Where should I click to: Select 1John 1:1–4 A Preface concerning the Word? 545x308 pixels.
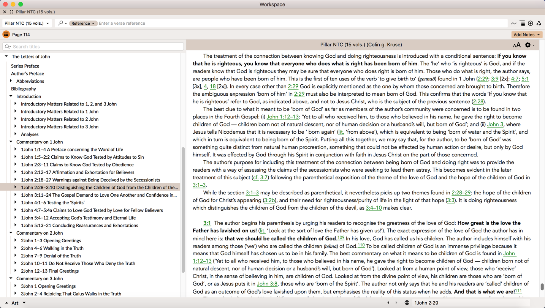click(x=72, y=150)
